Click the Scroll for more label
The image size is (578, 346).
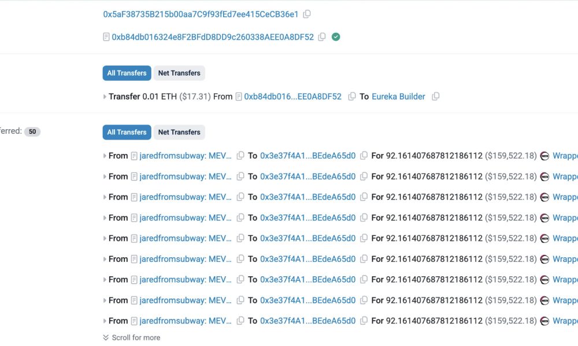[x=136, y=337]
